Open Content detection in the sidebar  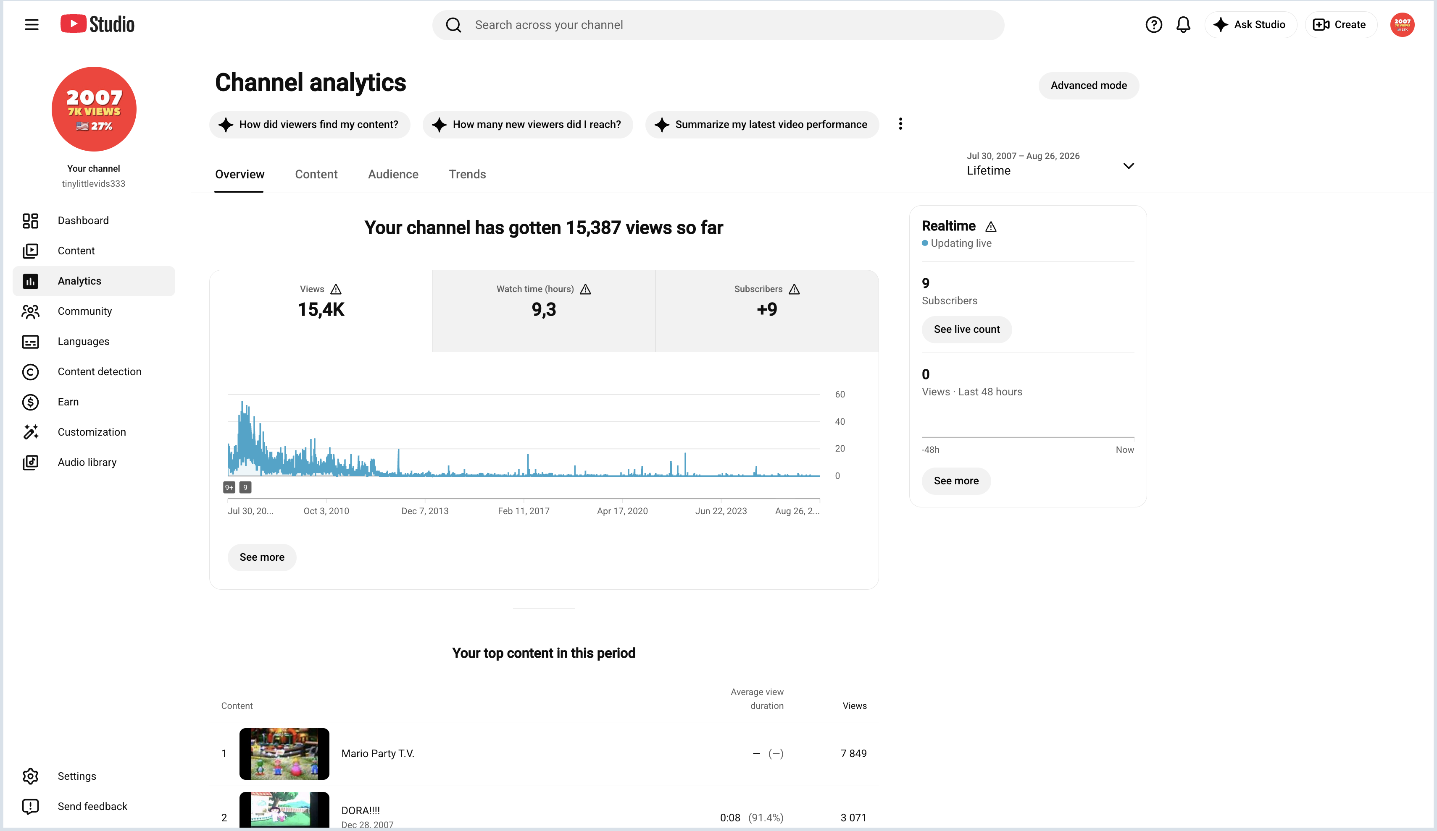click(x=94, y=371)
